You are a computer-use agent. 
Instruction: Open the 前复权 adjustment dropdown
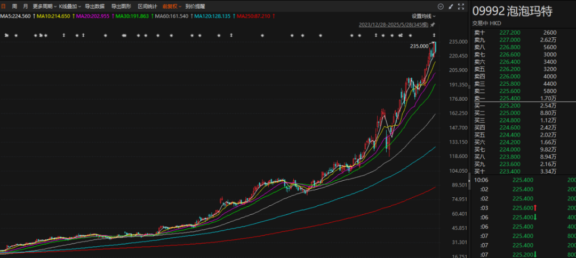coord(172,6)
